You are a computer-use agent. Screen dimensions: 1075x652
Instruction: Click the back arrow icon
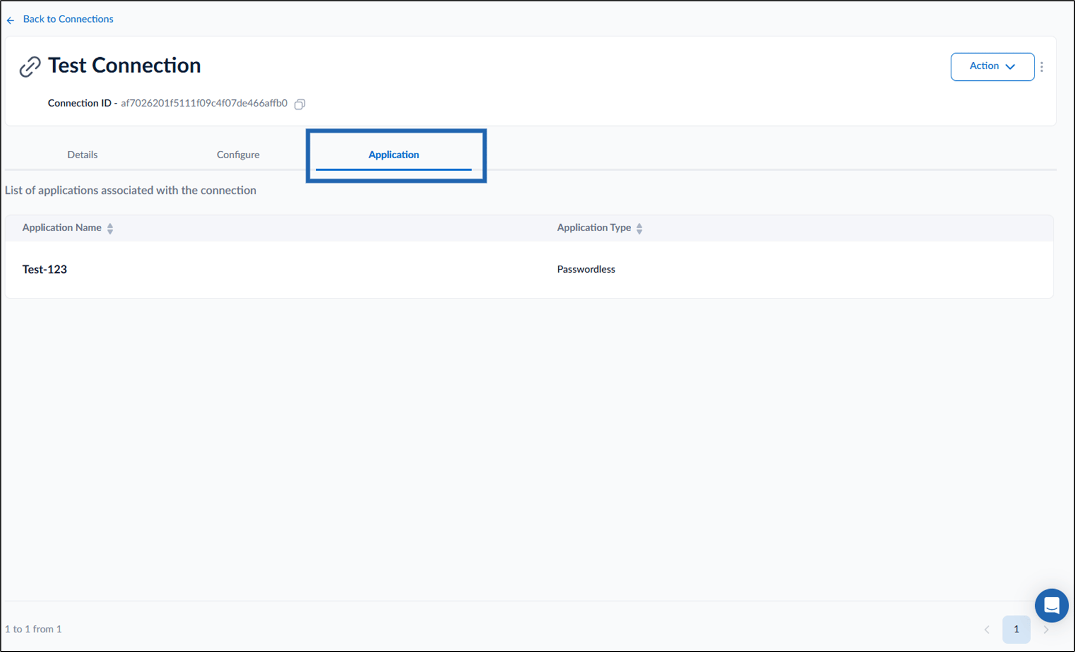[10, 20]
